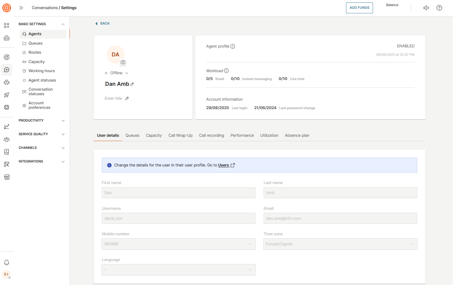Go back using the Back link
This screenshot has width=453, height=285.
[x=103, y=23]
